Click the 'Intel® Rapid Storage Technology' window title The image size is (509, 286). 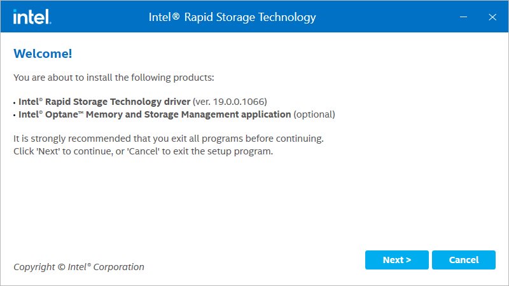232,17
